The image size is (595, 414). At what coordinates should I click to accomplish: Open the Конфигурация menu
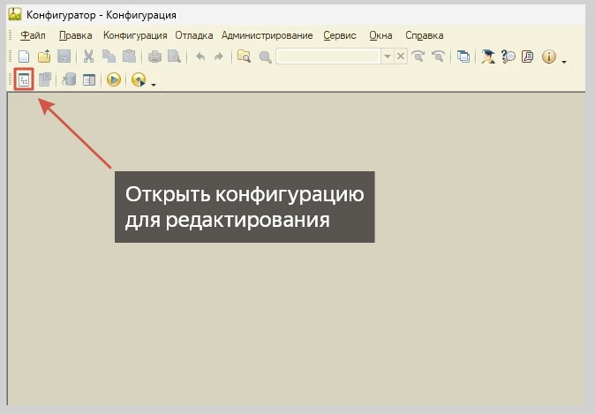click(x=135, y=35)
